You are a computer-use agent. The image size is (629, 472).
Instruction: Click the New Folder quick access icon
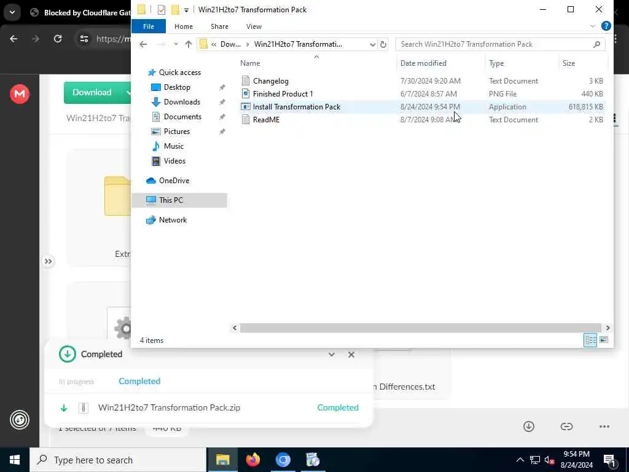[x=175, y=10]
